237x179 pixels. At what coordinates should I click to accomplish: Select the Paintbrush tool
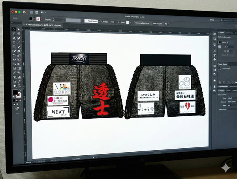(19, 47)
